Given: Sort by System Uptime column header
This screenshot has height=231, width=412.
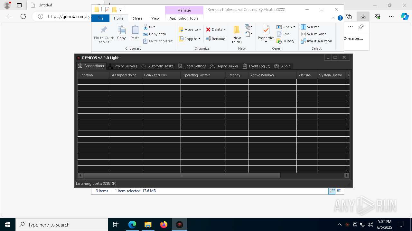Looking at the screenshot, I should point(332,75).
